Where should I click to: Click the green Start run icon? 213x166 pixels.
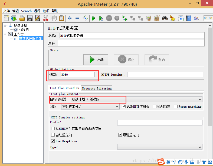pos(93,18)
